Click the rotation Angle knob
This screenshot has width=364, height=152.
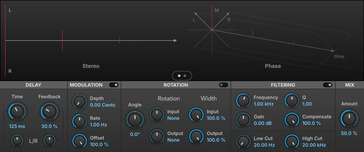click(135, 119)
